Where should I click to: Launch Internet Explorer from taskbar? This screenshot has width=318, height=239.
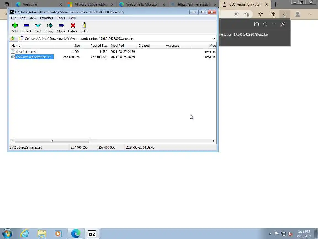pyautogui.click(x=25, y=233)
